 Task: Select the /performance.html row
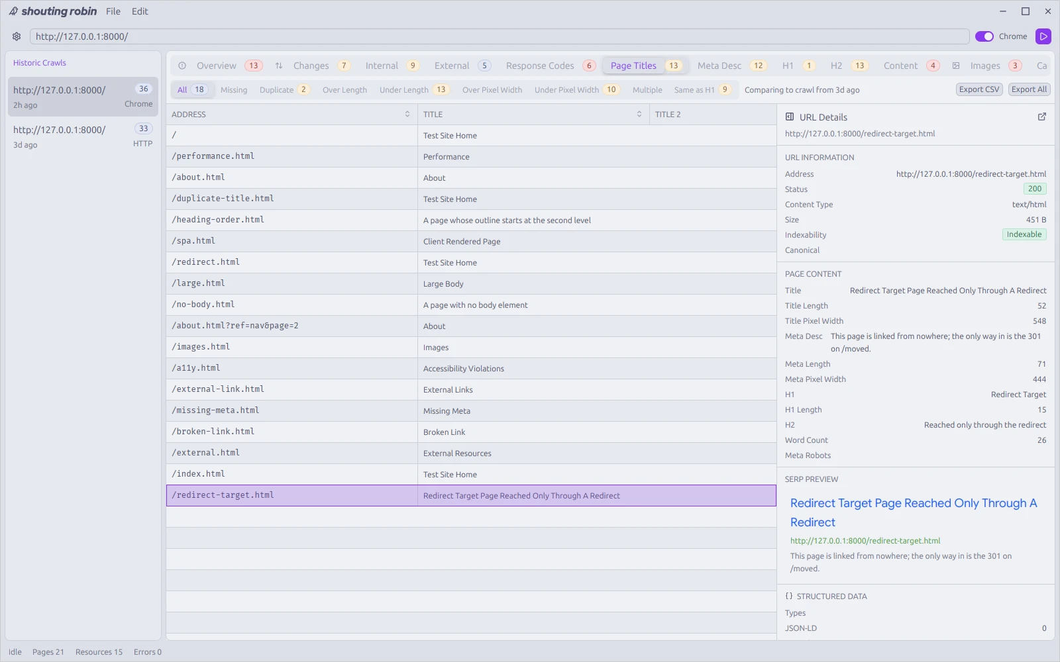[x=471, y=156]
